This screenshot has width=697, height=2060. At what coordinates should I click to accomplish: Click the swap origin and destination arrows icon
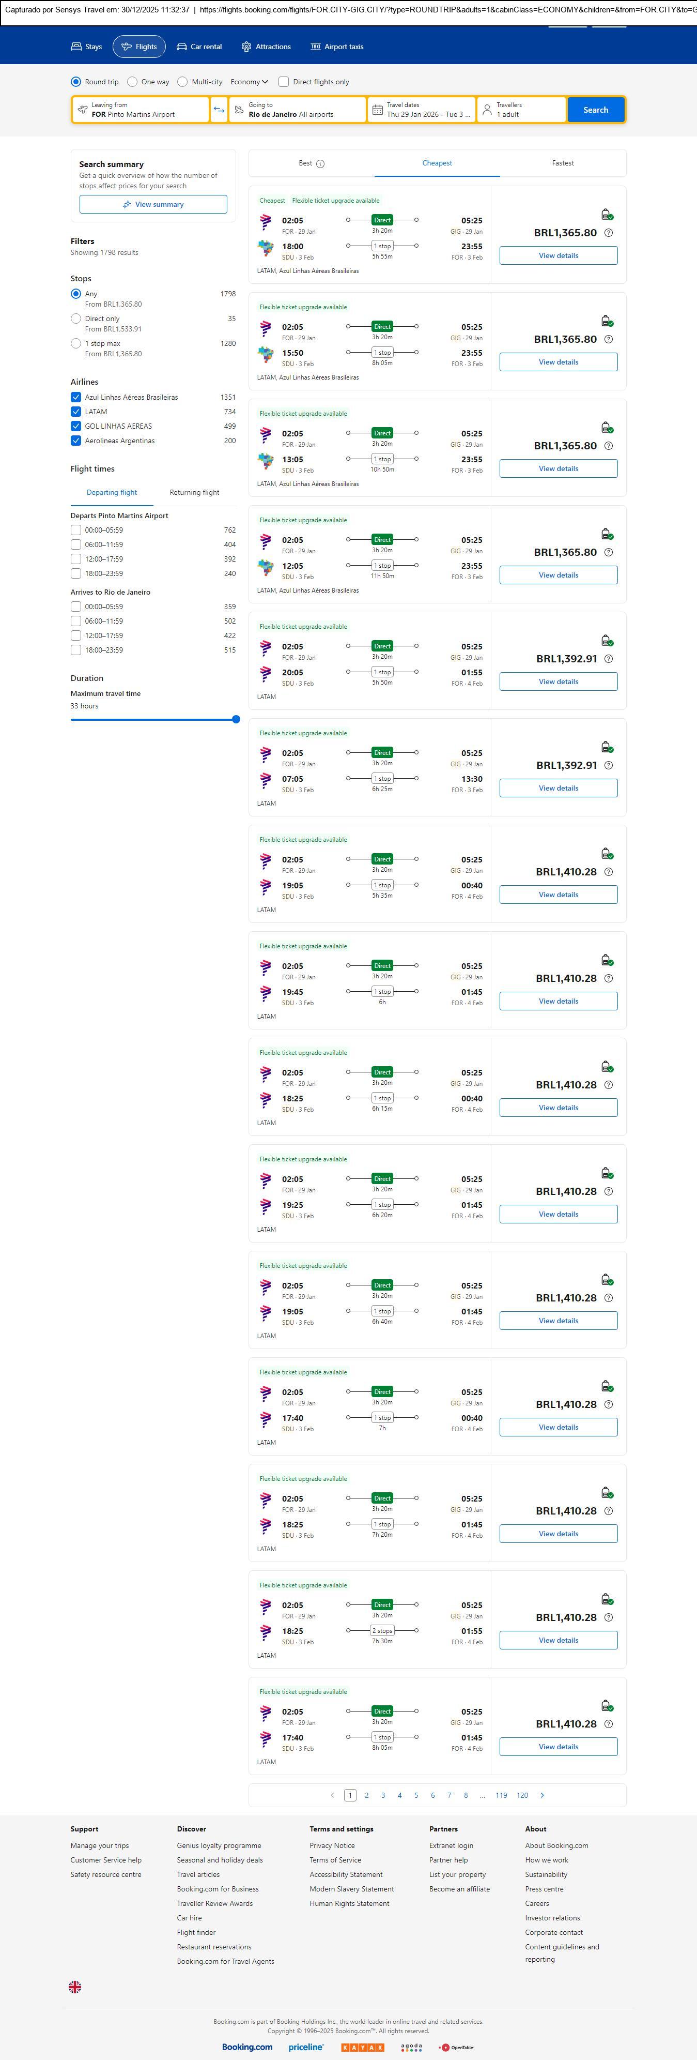[x=219, y=110]
